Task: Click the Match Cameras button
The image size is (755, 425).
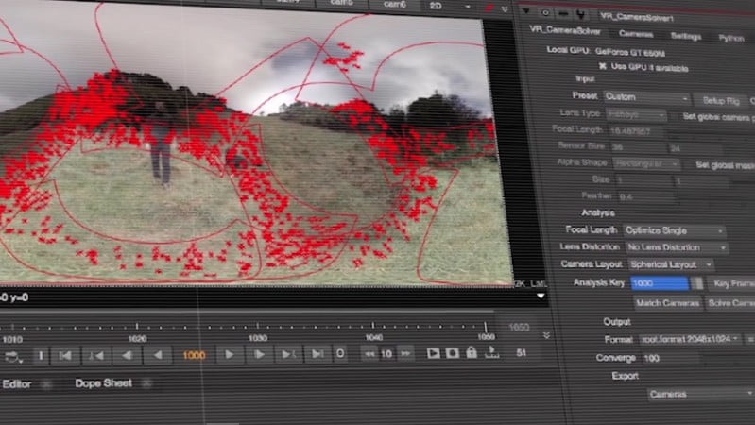Action: pyautogui.click(x=667, y=303)
